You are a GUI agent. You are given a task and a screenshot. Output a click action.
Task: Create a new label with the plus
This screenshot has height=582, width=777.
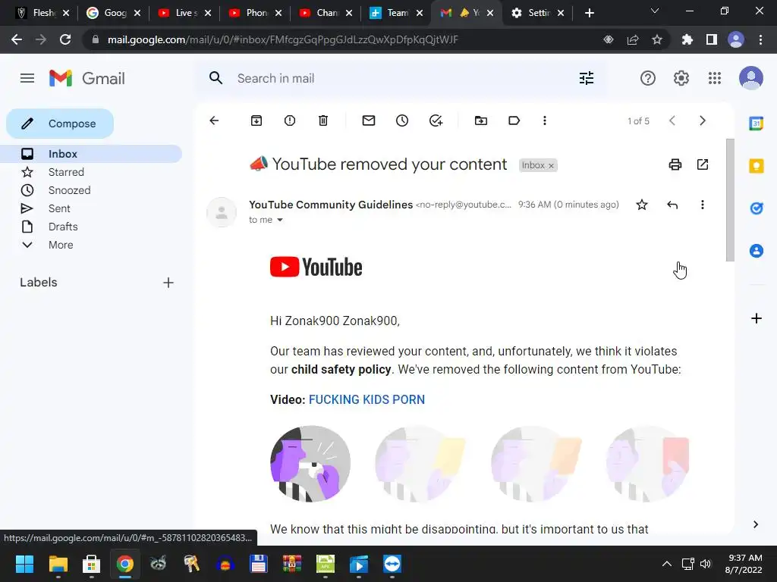click(x=168, y=283)
